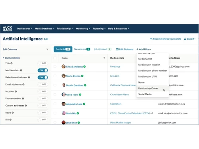The width and height of the screenshot is (199, 149).
Task: Click info icon next to Custom addresses
Action: click(26, 106)
